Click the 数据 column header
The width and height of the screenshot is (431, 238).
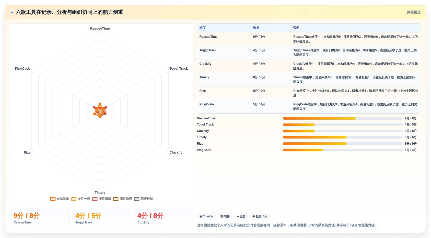coord(256,28)
